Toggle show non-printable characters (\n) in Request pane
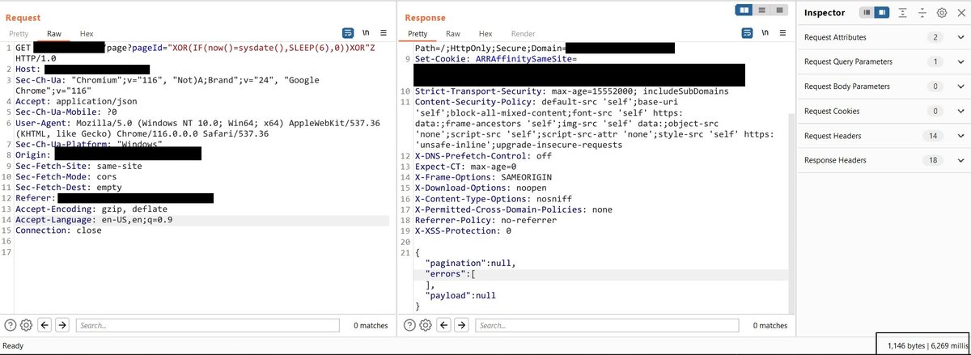971x355 pixels. 366,33
